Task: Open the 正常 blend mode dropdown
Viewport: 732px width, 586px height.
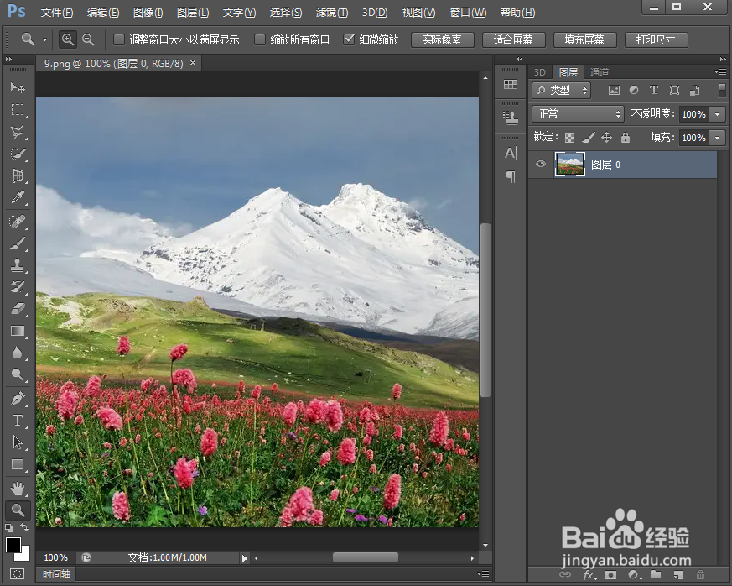Action: point(578,113)
